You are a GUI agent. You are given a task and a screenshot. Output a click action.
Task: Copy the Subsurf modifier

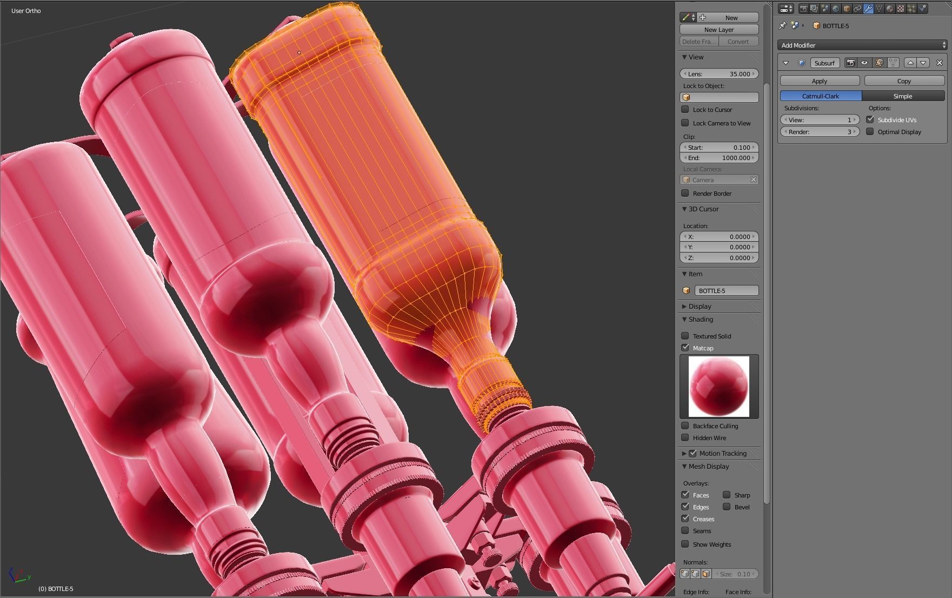(x=904, y=81)
